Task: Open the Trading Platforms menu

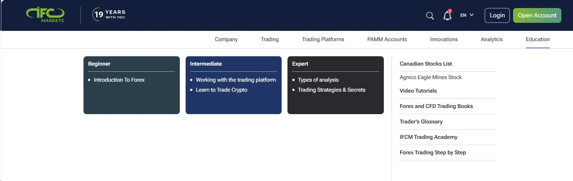Action: (323, 39)
